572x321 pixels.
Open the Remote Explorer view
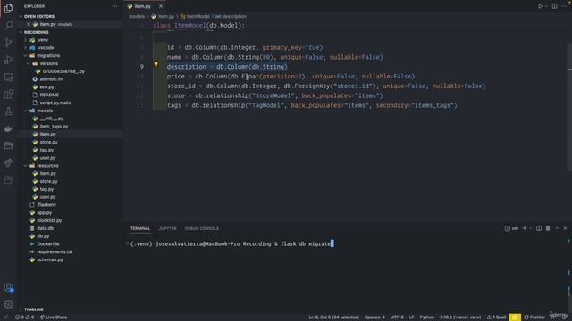[x=8, y=77]
